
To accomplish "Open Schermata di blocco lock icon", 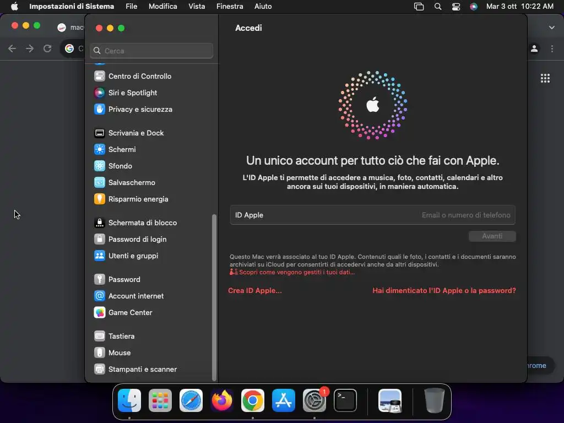I will tap(100, 223).
